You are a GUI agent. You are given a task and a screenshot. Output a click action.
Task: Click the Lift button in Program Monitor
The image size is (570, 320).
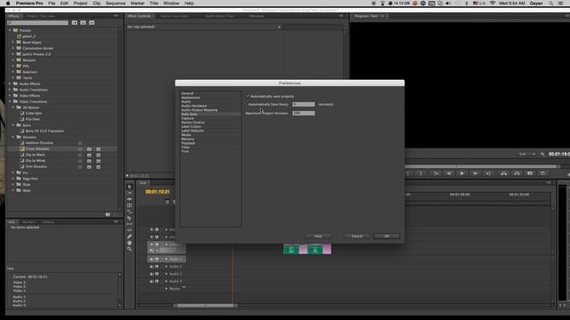point(504,173)
